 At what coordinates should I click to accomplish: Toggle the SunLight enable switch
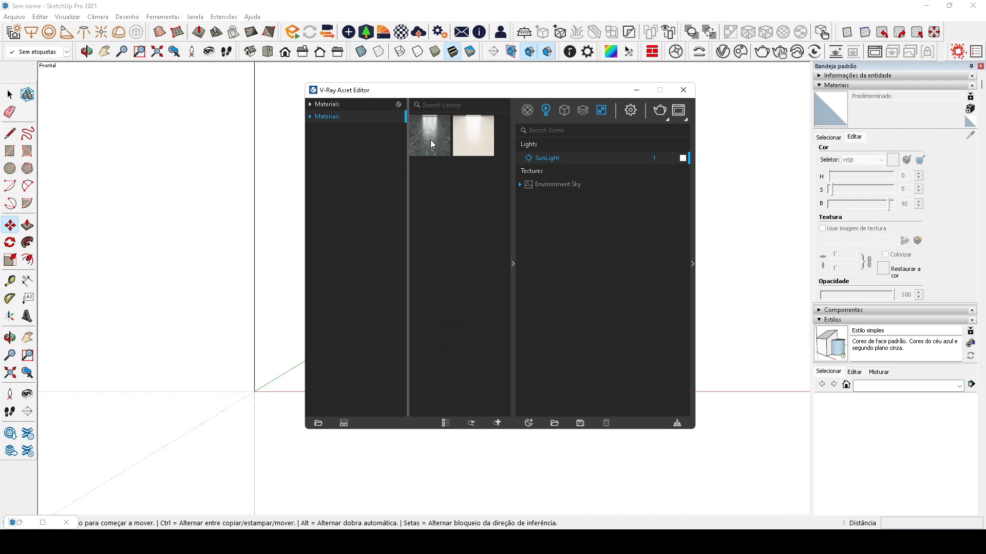coord(682,158)
